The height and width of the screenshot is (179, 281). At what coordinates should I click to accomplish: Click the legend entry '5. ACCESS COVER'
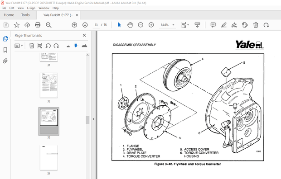tap(194, 149)
